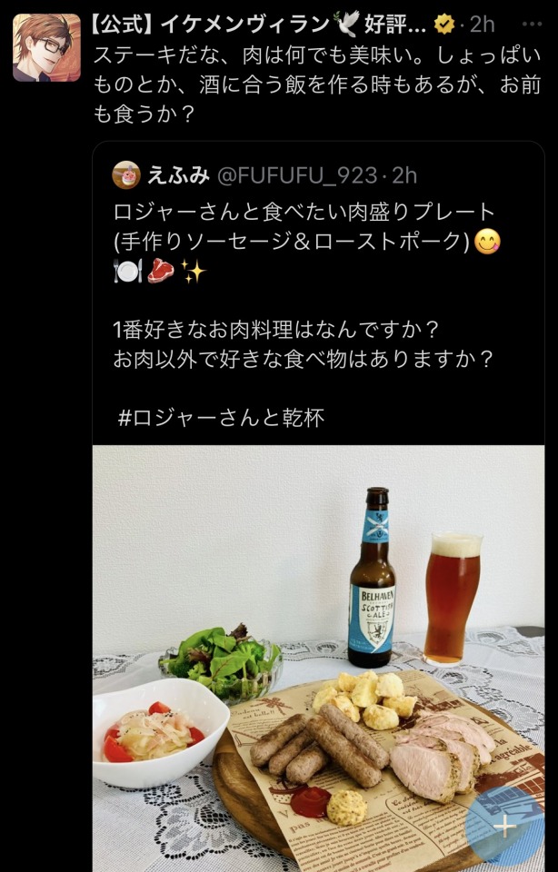Tap the reply text starting ステーキだな

tap(316, 85)
